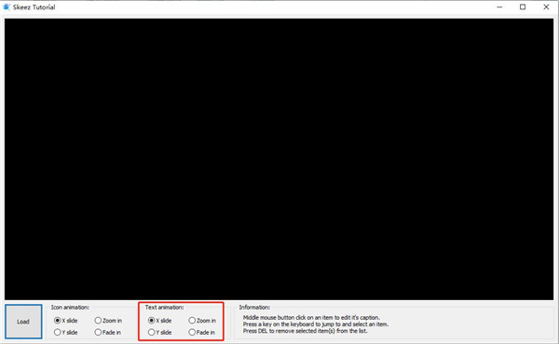Click the Icon animation group label
This screenshot has height=344, width=559.
click(70, 308)
